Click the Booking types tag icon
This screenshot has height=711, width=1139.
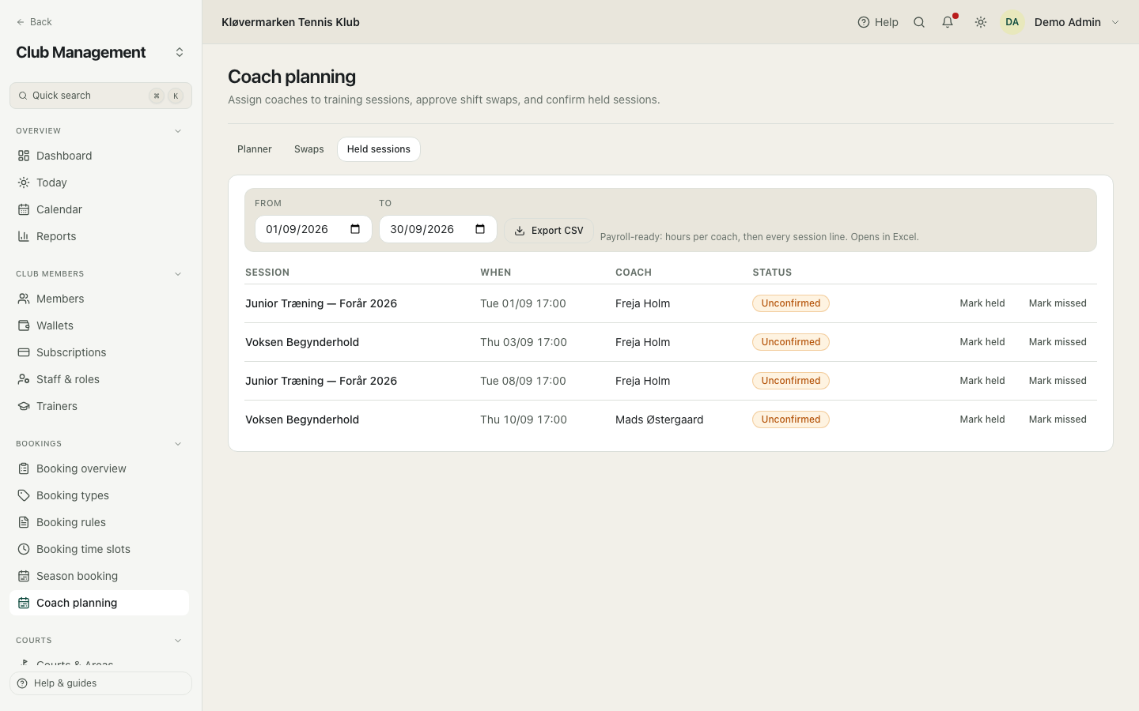(x=24, y=495)
